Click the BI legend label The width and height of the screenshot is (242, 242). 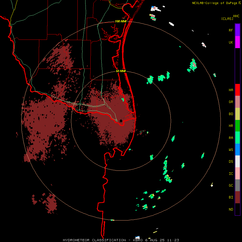(x=231, y=197)
